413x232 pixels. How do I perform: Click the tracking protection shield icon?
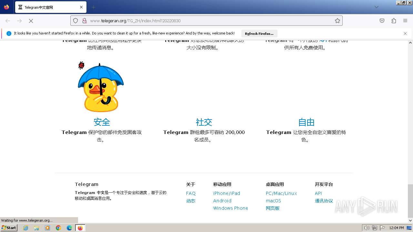click(x=76, y=21)
